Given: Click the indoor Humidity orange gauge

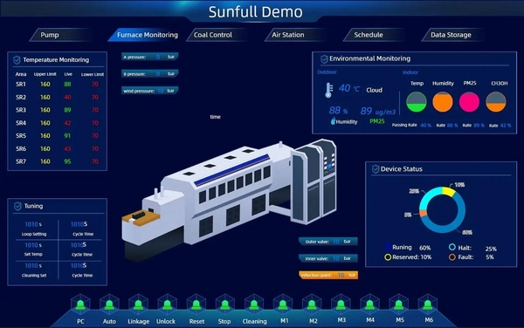Looking at the screenshot, I should tap(443, 102).
